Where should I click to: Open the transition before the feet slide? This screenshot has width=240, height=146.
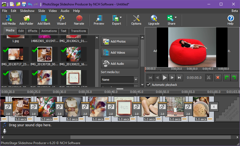point(137,109)
